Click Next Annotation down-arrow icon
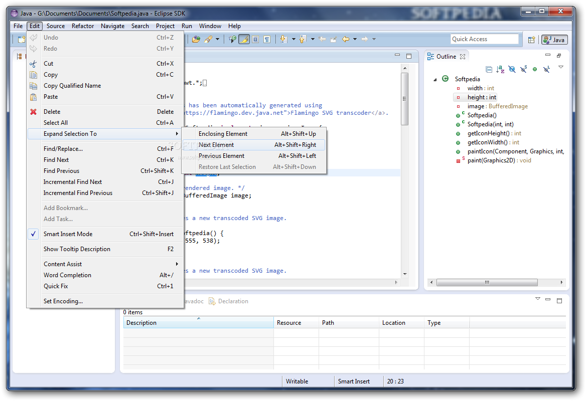Viewport: 586px width, 401px height. coord(283,39)
